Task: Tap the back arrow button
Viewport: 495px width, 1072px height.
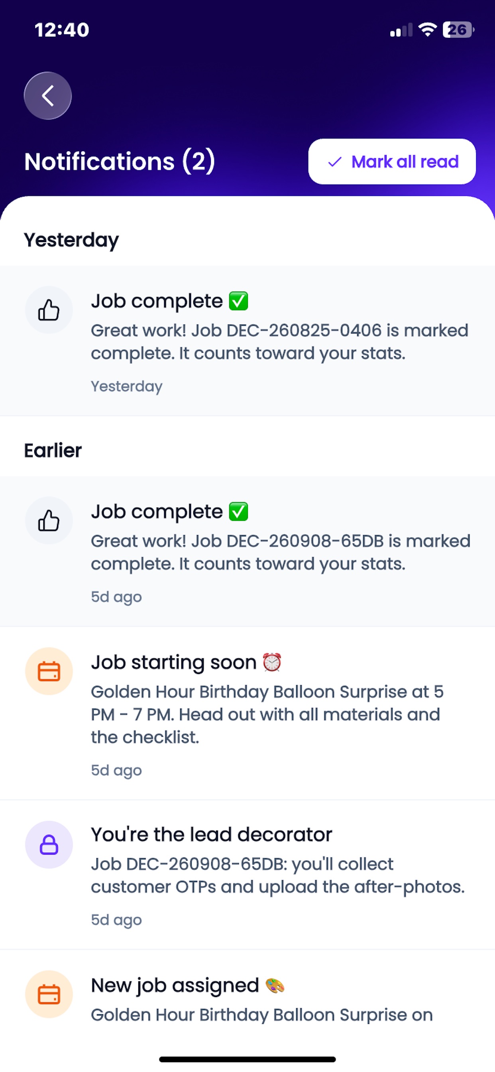Action: pos(48,96)
